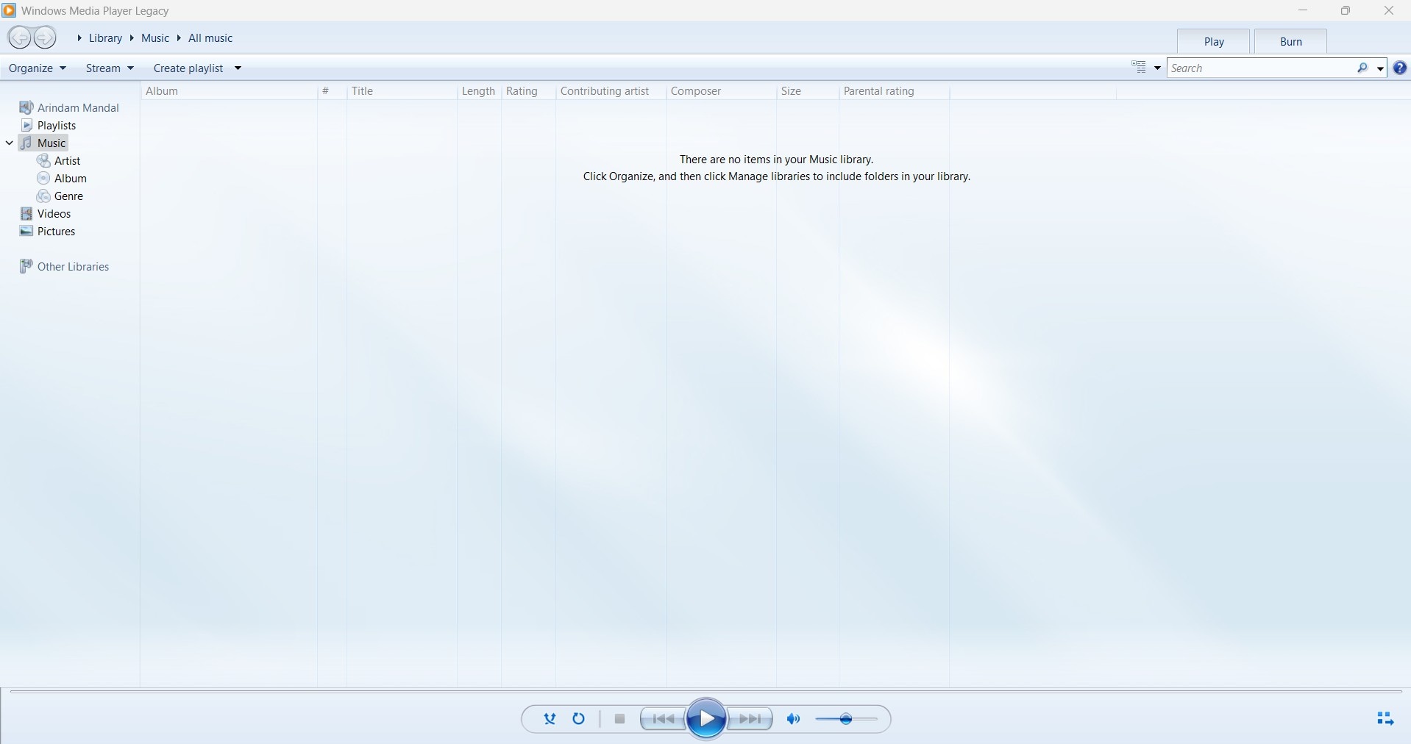Image resolution: width=1411 pixels, height=744 pixels.
Task: Click Create playlist
Action: click(x=188, y=68)
